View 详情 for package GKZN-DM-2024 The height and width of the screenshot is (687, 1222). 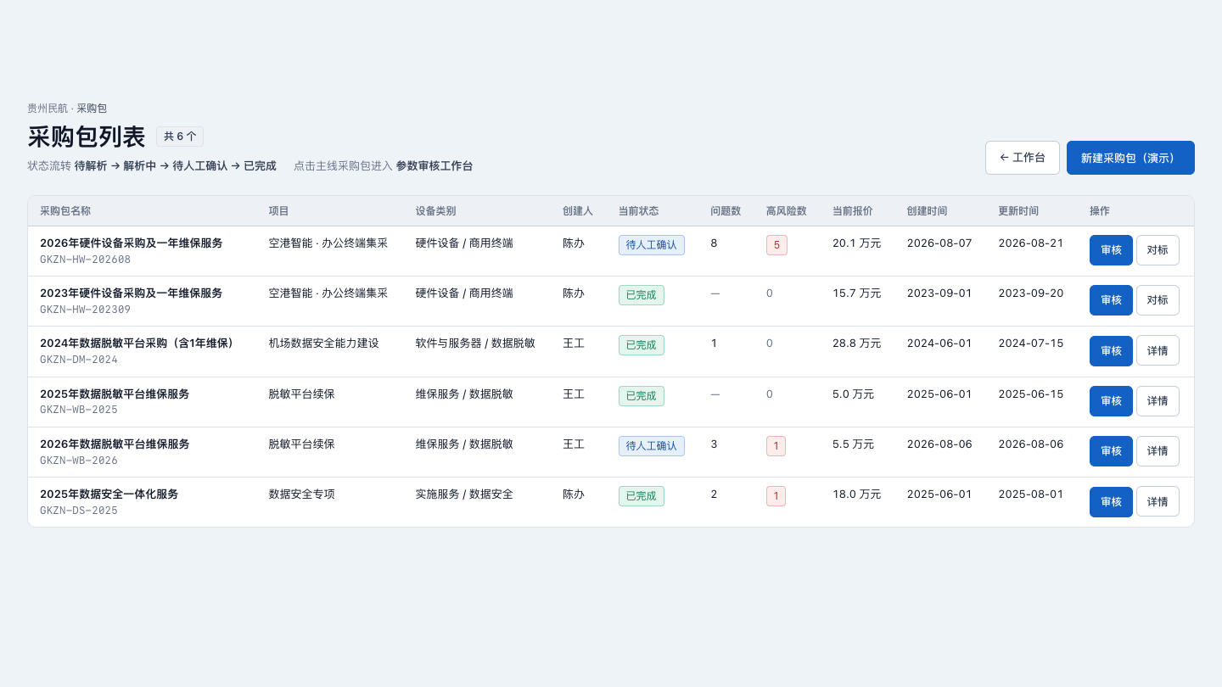pos(1158,351)
